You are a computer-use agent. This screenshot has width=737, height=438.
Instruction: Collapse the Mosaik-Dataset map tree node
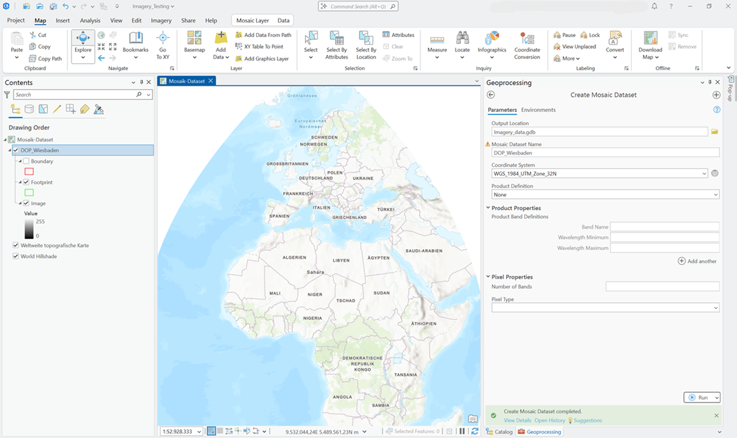tap(5, 139)
